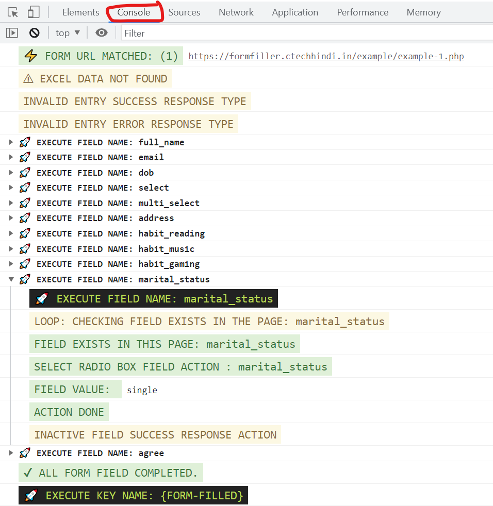Expand the agree field log entry

tap(10, 453)
